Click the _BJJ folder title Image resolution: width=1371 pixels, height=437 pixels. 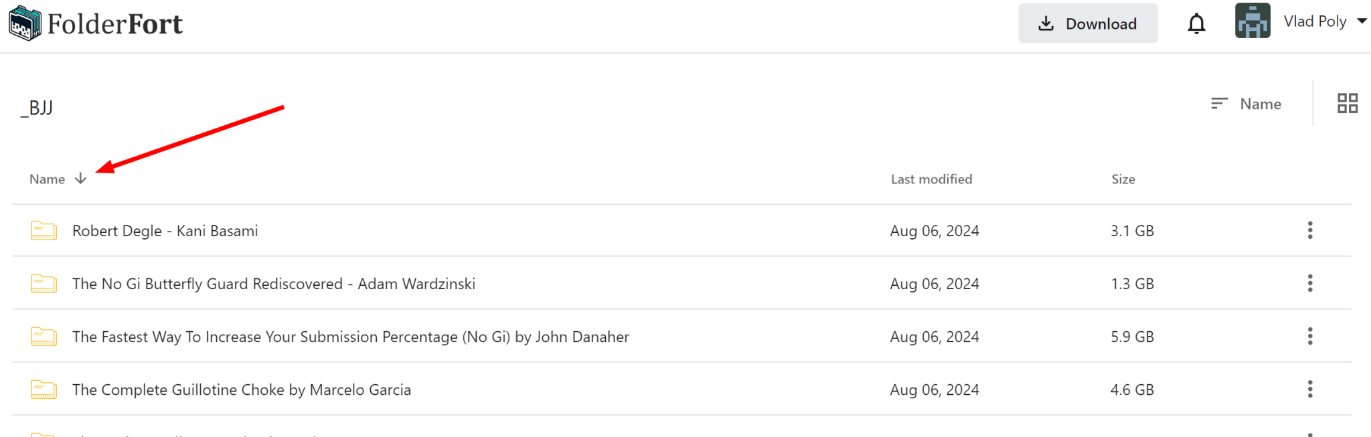point(37,107)
